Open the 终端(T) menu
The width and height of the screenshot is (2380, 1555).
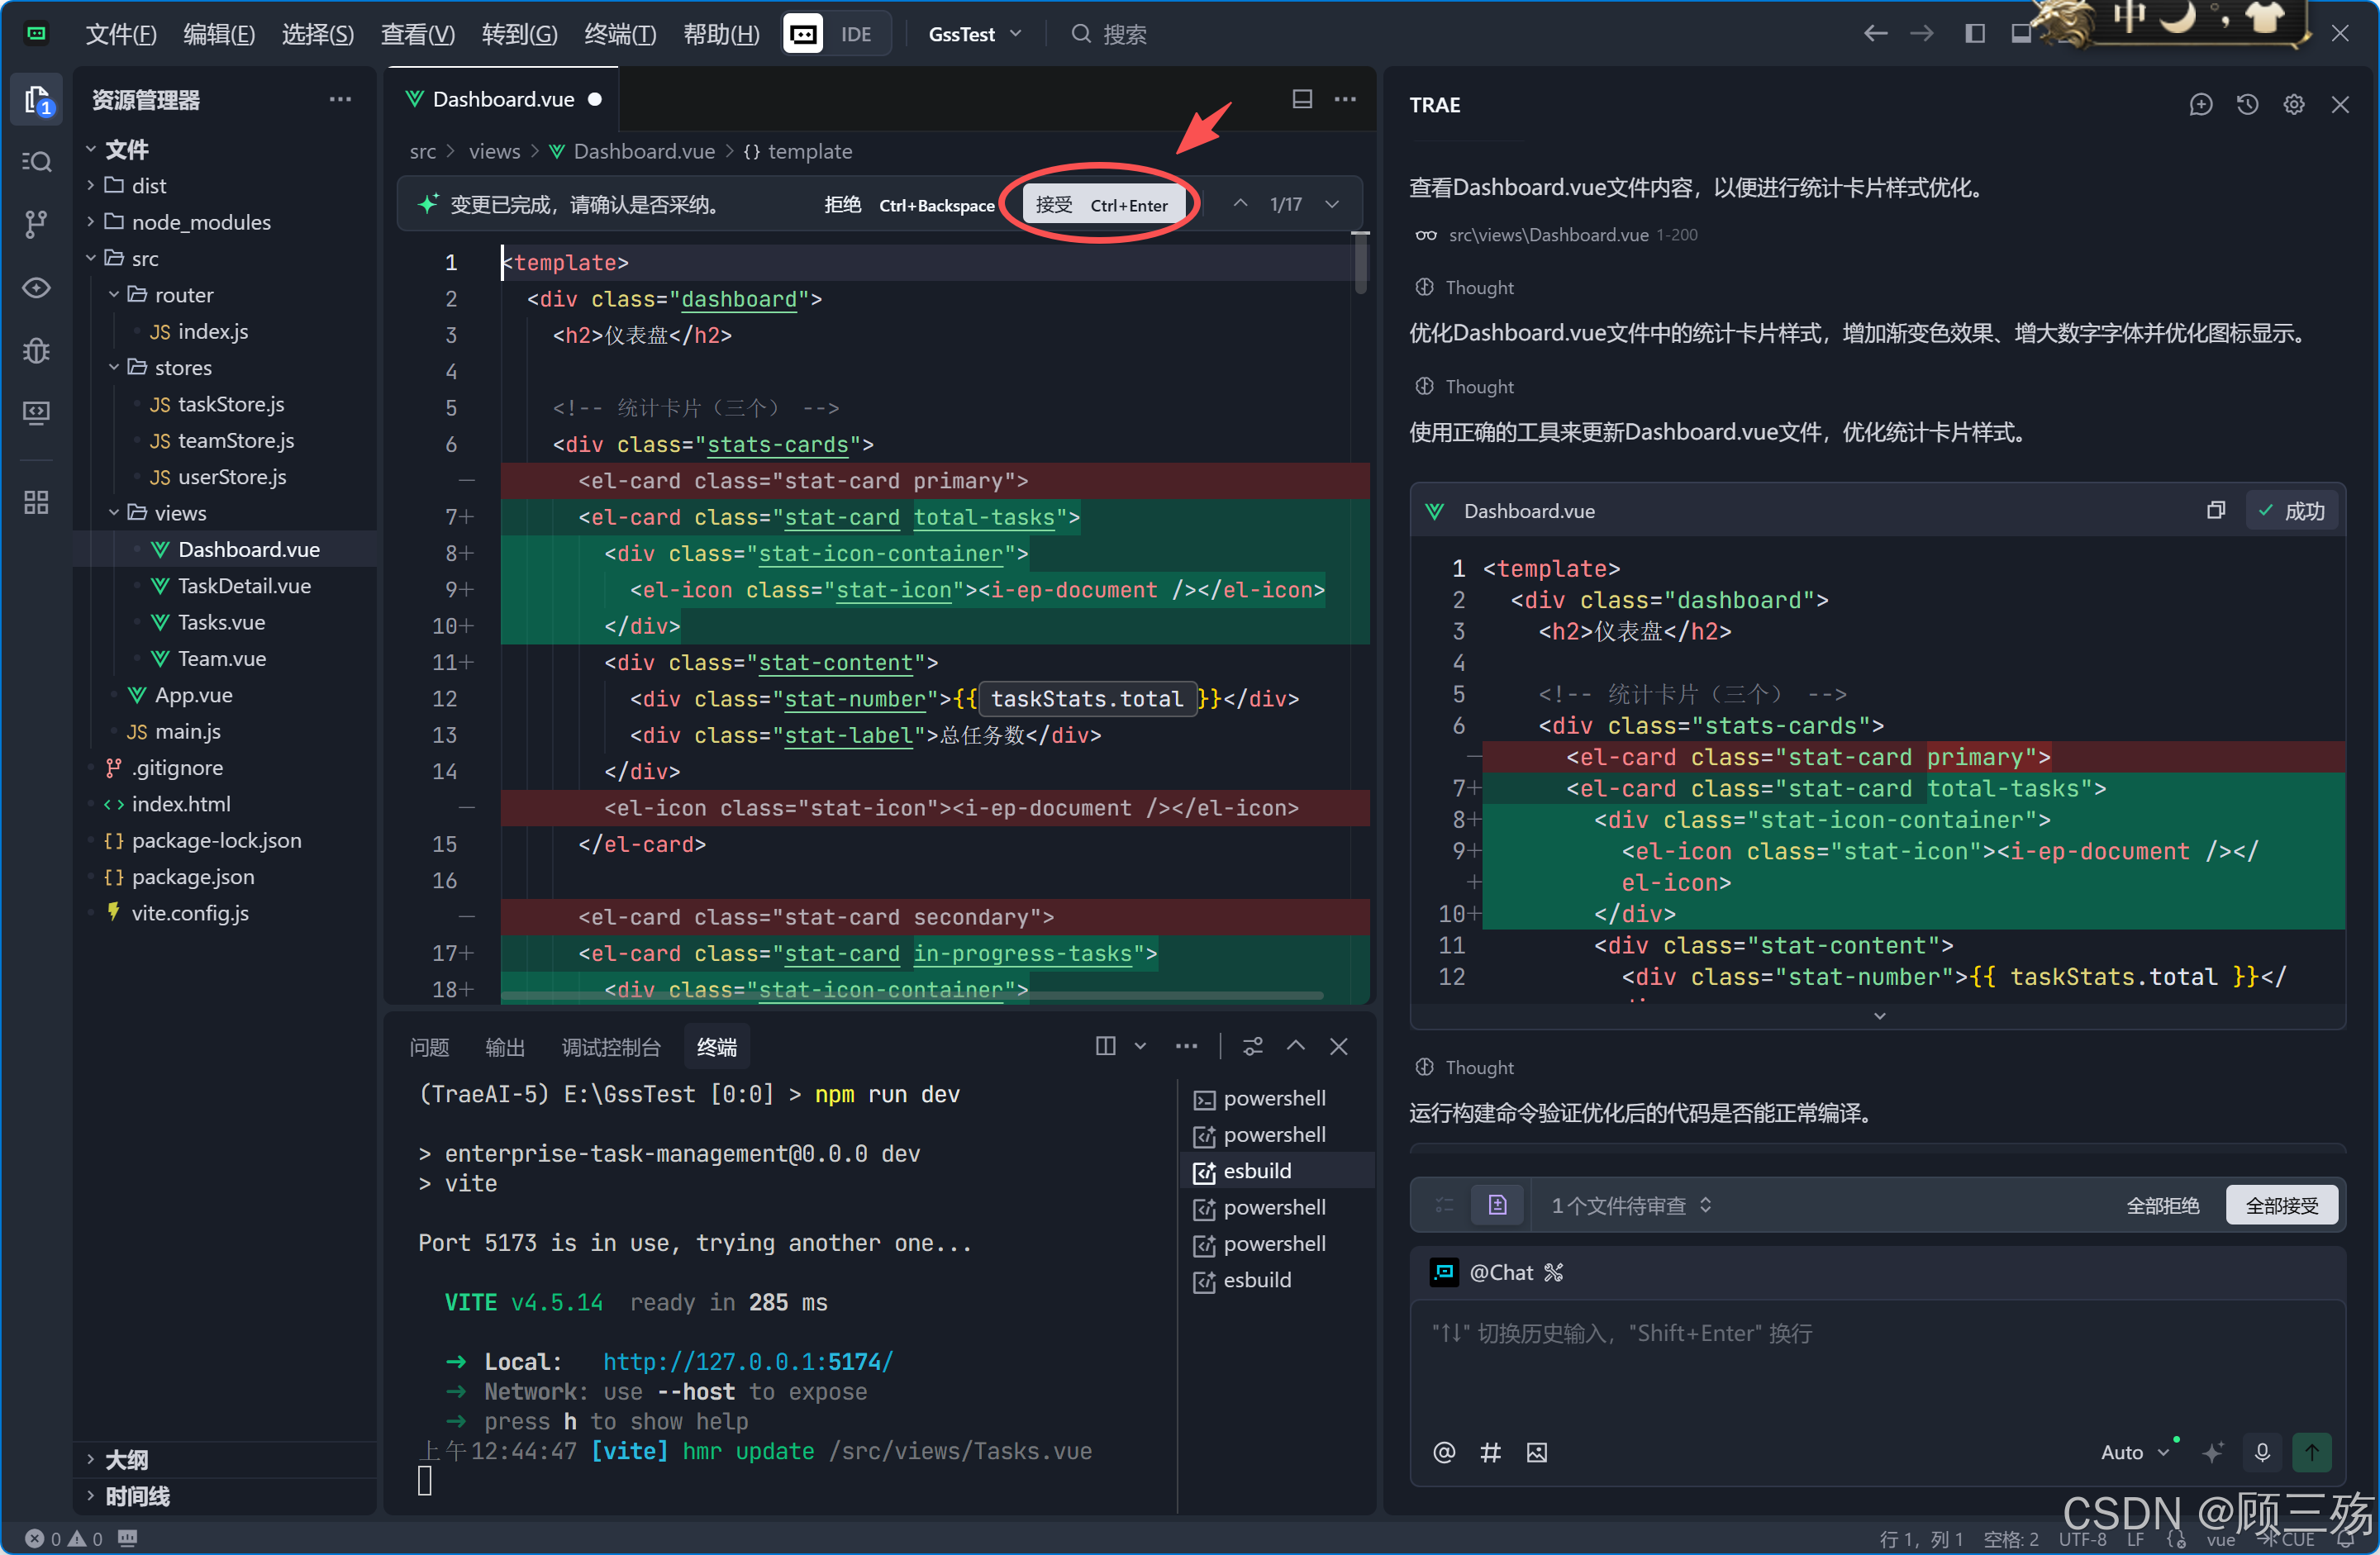coord(620,34)
